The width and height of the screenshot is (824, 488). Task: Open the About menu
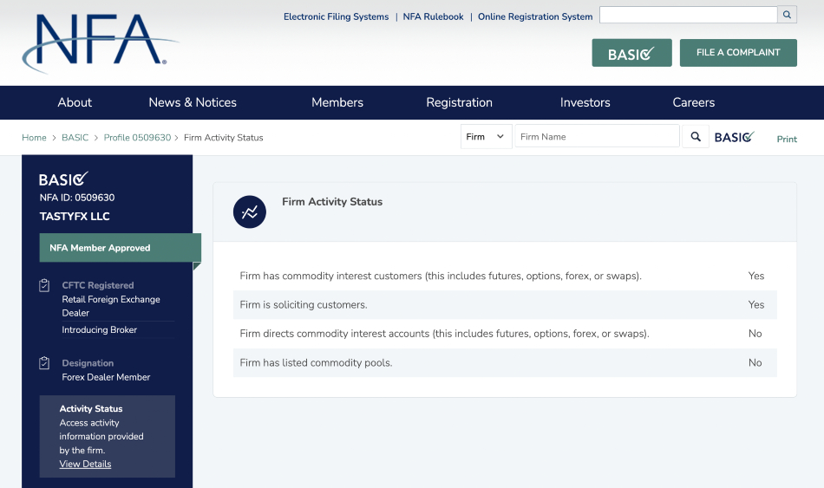(x=75, y=102)
